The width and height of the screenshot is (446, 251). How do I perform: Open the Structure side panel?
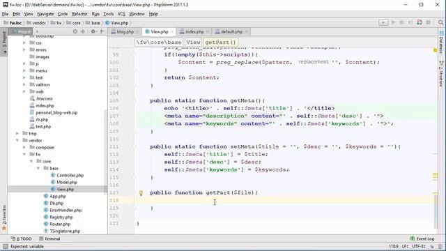(x=441, y=73)
